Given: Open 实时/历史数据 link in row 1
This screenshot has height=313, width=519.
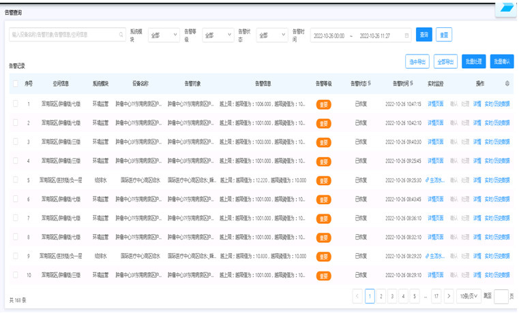Looking at the screenshot, I should tap(497, 104).
